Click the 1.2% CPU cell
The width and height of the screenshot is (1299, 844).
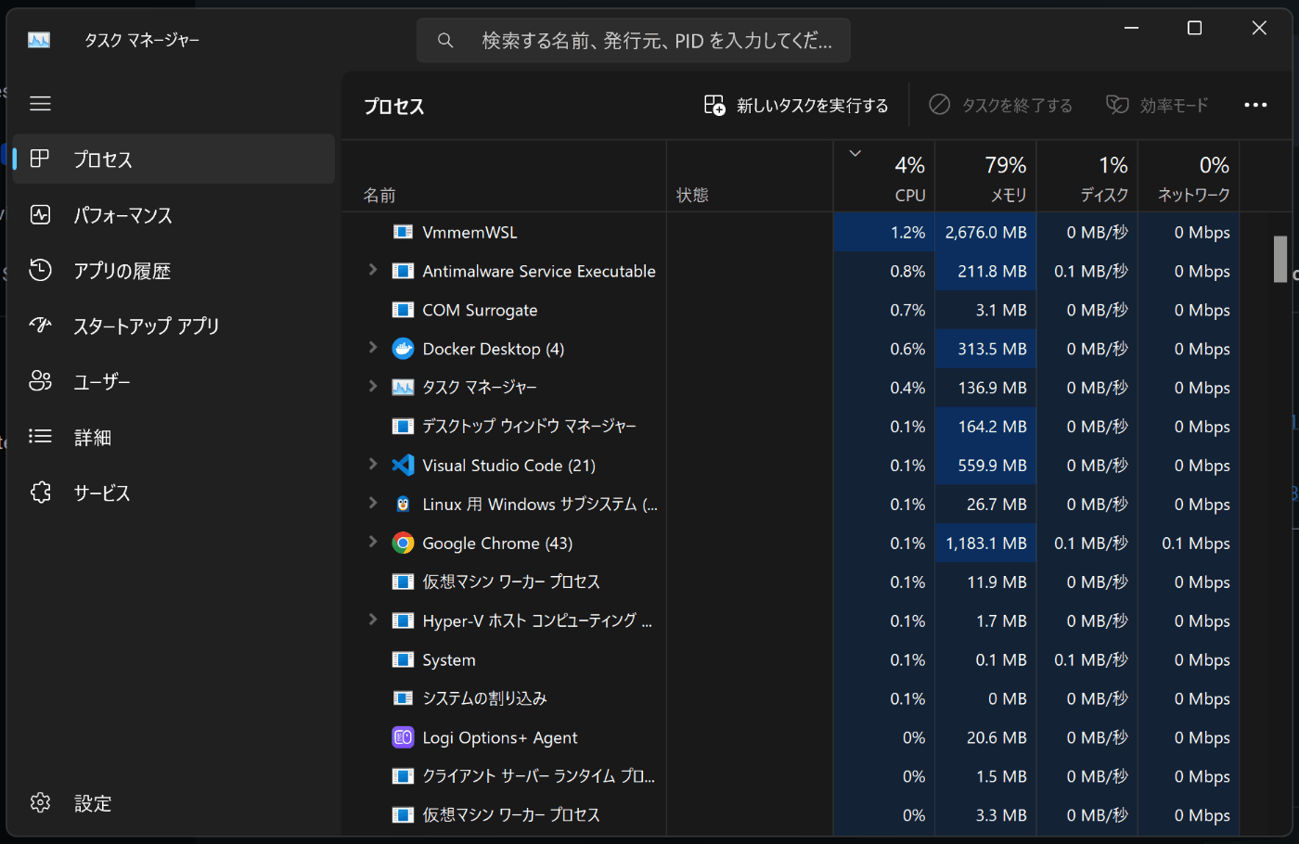[x=884, y=233]
